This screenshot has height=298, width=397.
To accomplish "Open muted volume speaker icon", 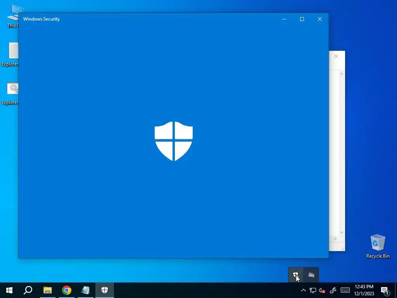I will (322, 290).
